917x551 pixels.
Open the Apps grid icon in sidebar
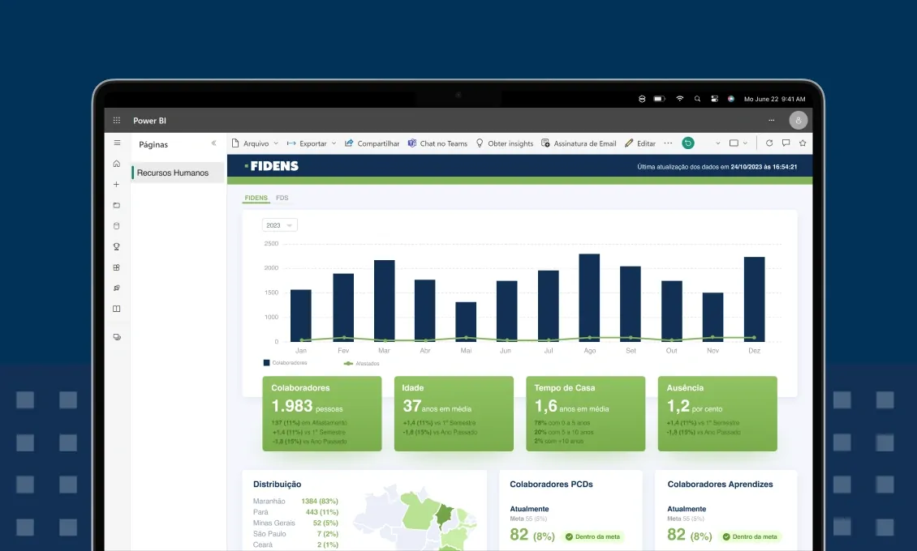pos(116,267)
